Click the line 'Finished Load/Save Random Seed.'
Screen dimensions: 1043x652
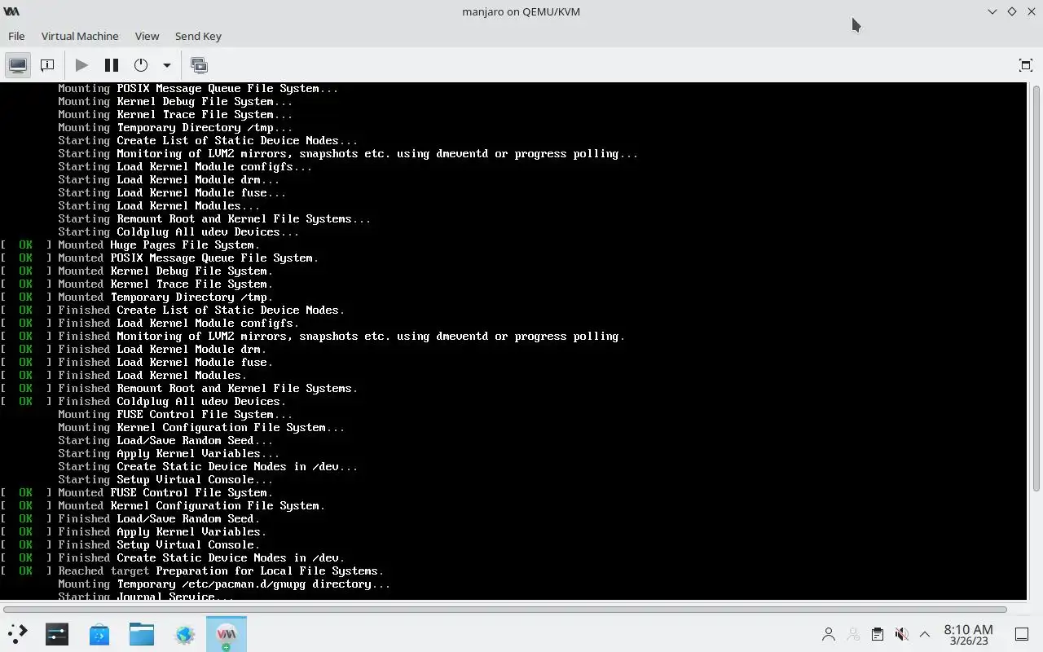159,518
